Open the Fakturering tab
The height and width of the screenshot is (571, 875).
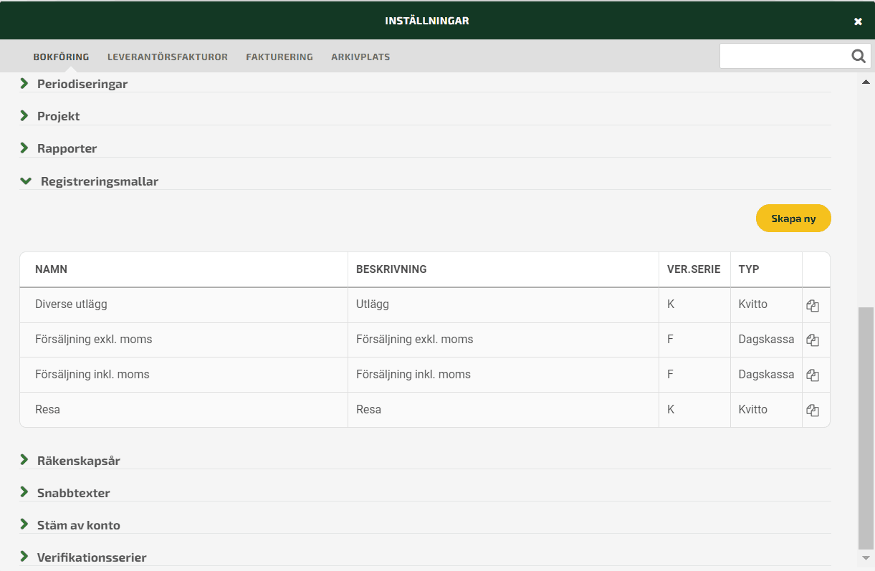279,57
